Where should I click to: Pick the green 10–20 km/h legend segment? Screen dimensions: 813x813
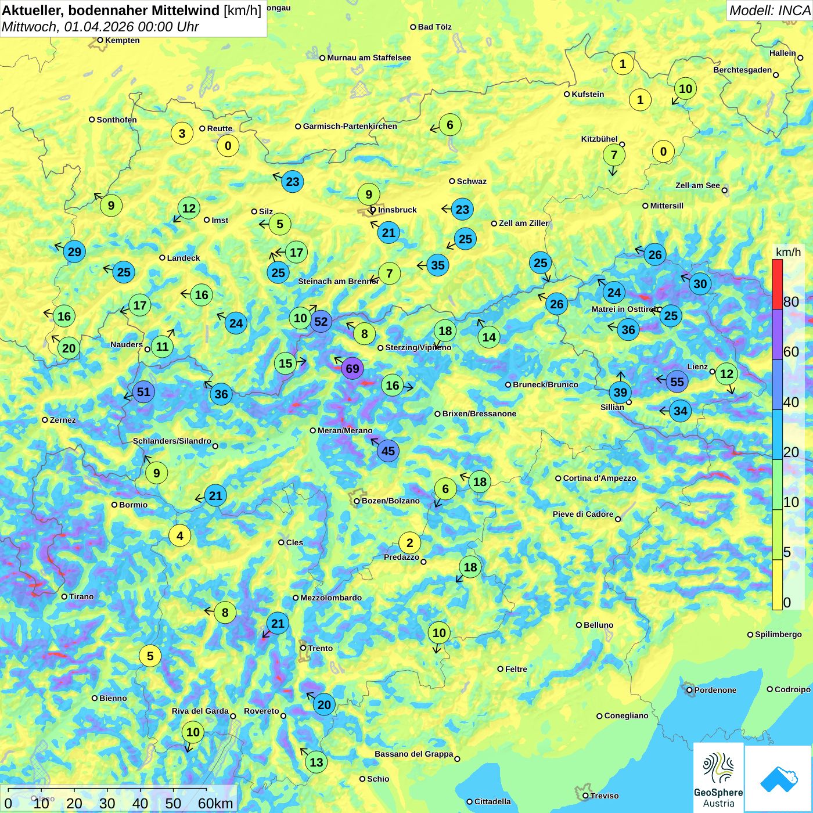coord(777,484)
